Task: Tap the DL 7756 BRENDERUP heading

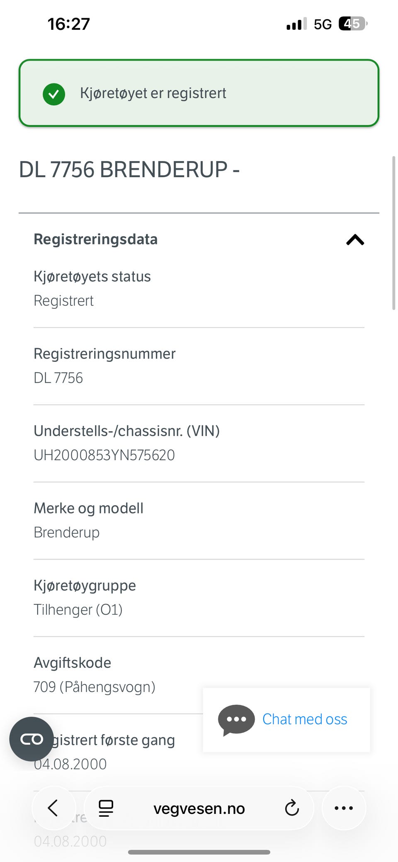Action: [129, 170]
